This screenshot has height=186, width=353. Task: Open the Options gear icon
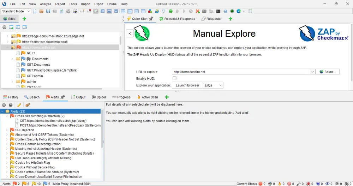68,11
